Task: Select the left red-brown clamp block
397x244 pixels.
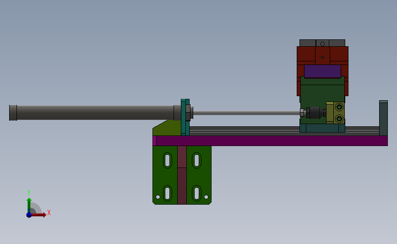Action: (306, 55)
